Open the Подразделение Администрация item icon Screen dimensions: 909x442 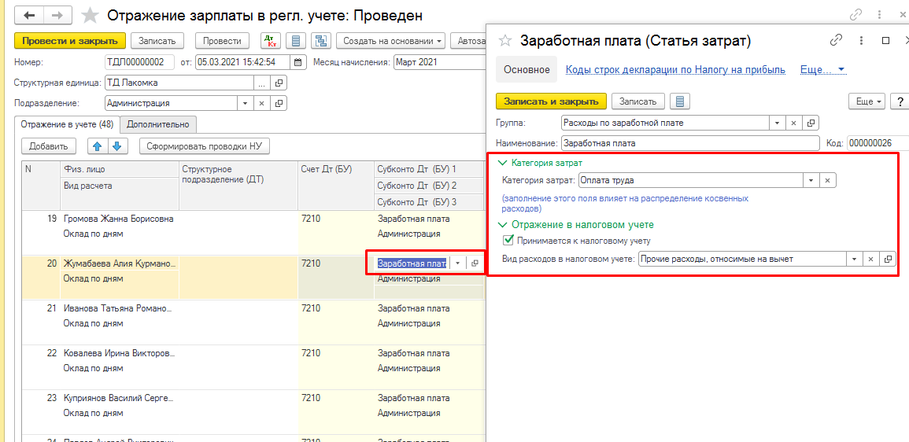coord(279,103)
